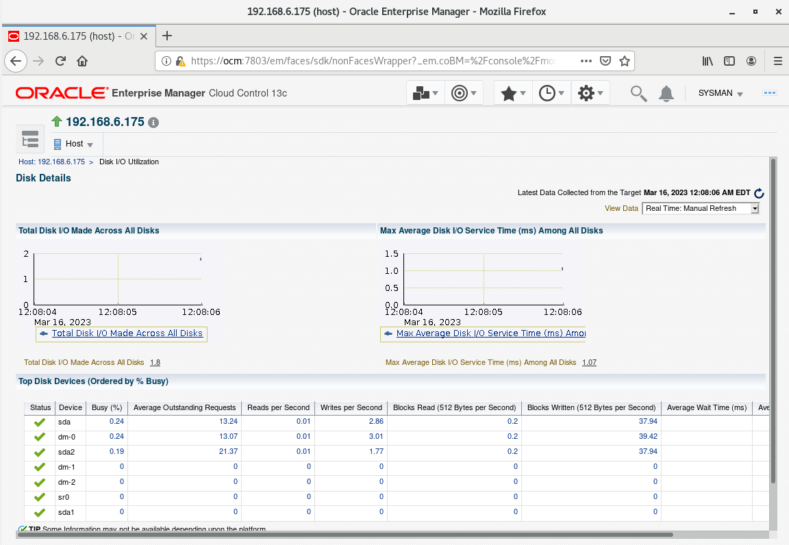Sort by the Busy (%) column header
The width and height of the screenshot is (789, 545).
(107, 407)
